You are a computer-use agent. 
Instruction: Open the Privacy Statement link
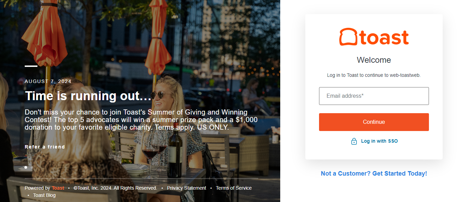click(186, 188)
